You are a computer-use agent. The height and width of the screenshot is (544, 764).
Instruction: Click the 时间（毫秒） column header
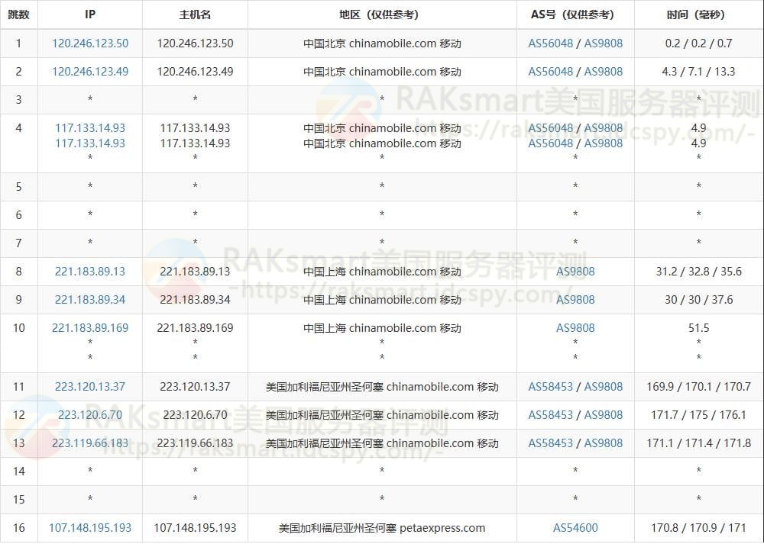pos(699,14)
